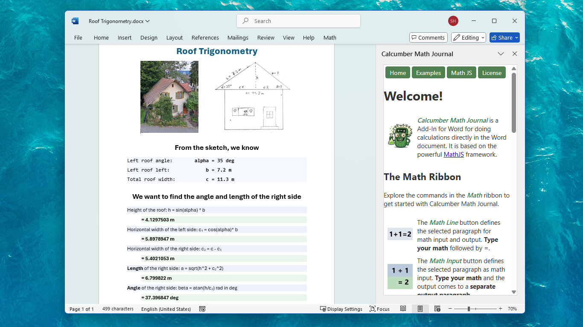Click the search magnifier icon

click(245, 21)
